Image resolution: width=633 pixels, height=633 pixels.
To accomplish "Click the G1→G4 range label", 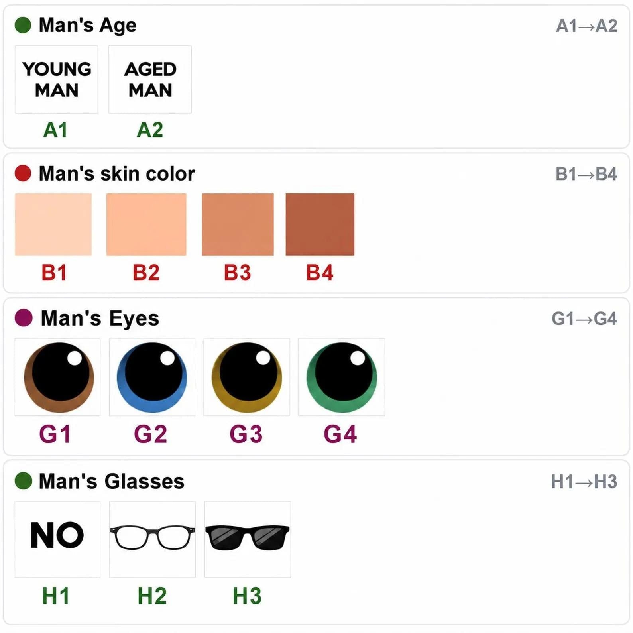I will tap(584, 319).
